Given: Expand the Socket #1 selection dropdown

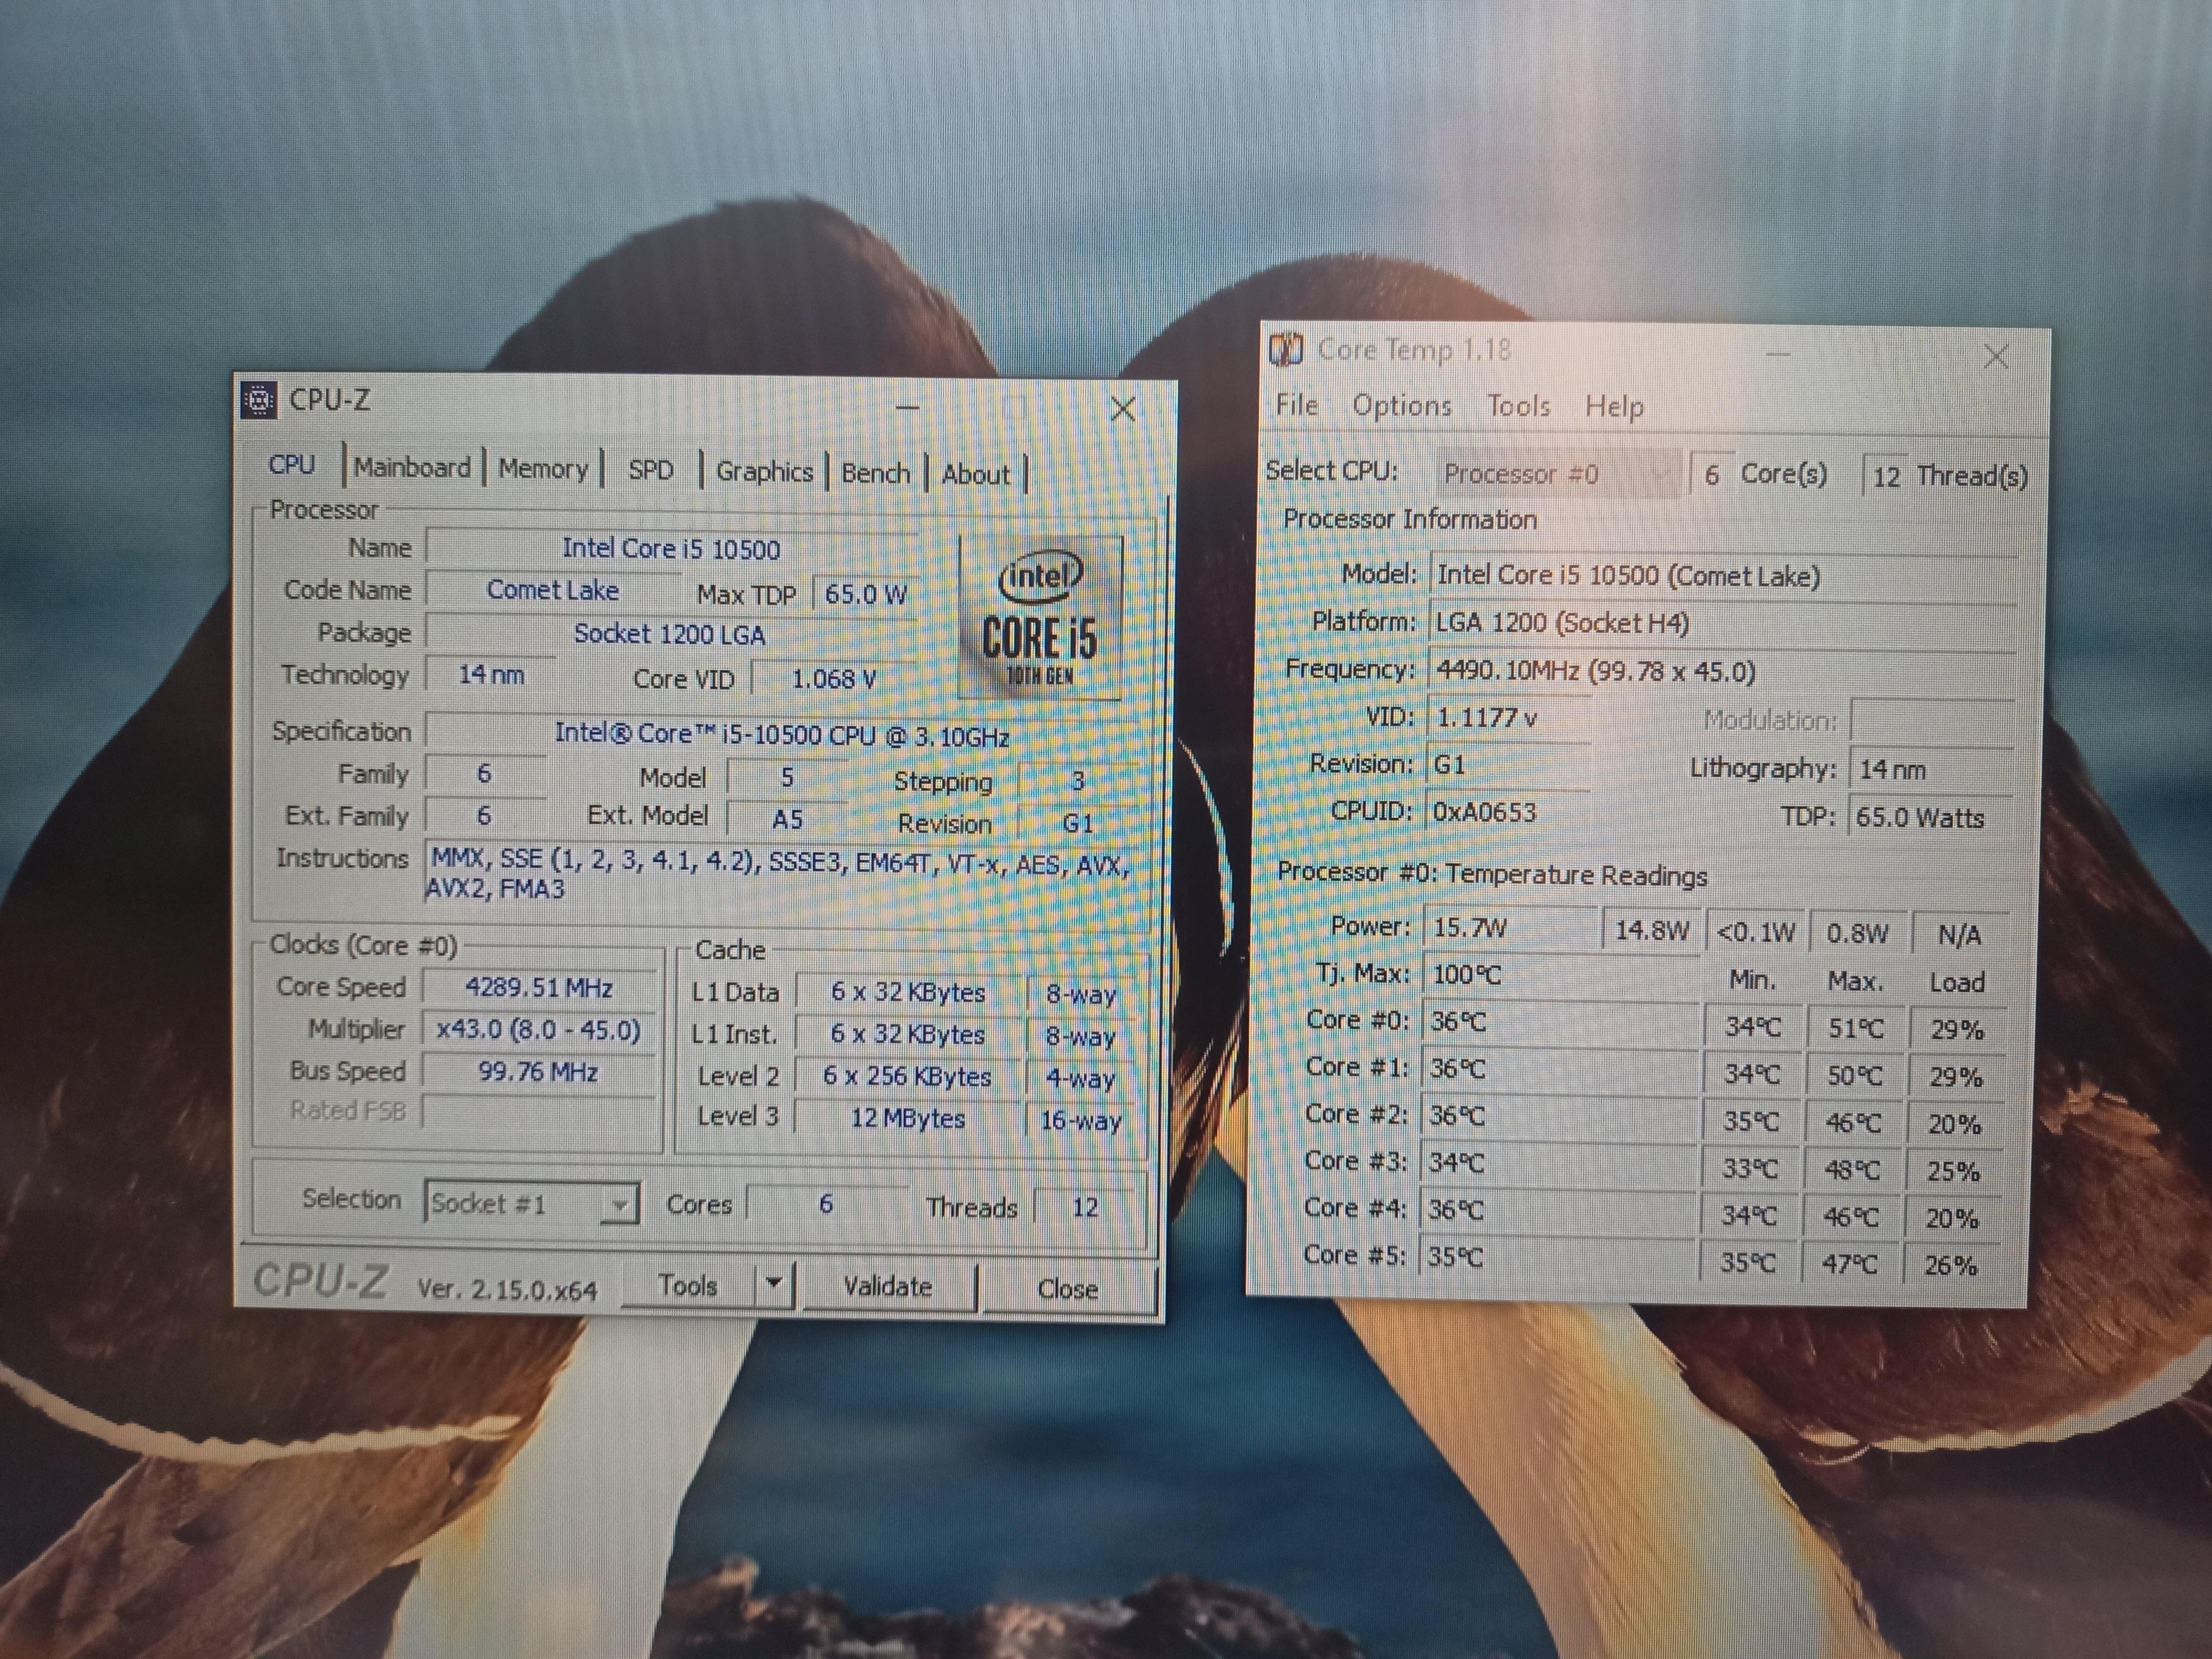Looking at the screenshot, I should (x=619, y=1204).
